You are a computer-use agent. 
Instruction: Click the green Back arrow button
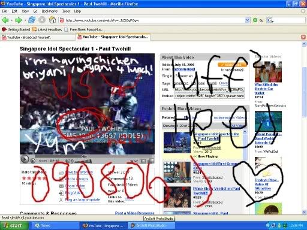click(5, 20)
